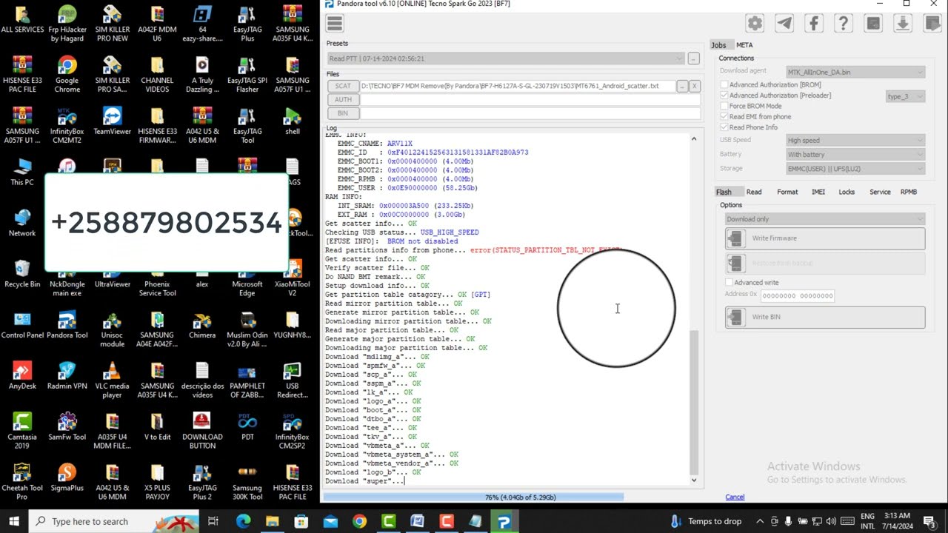The height and width of the screenshot is (533, 948).
Task: Open Edge from the taskbar
Action: click(244, 521)
